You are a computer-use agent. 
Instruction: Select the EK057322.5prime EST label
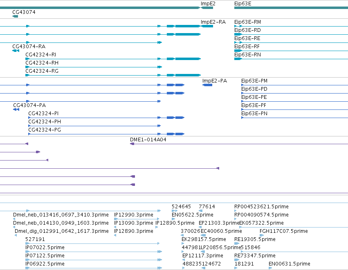[x=262, y=223]
